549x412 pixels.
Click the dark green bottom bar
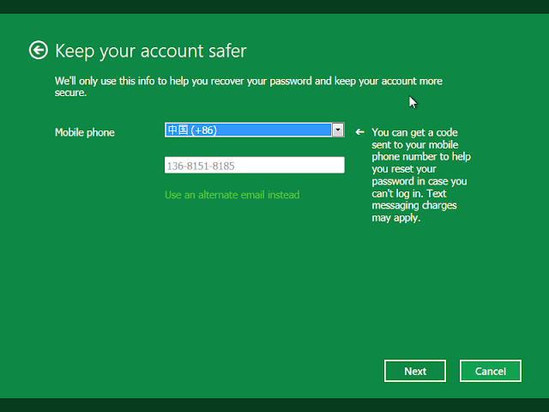pyautogui.click(x=274, y=405)
